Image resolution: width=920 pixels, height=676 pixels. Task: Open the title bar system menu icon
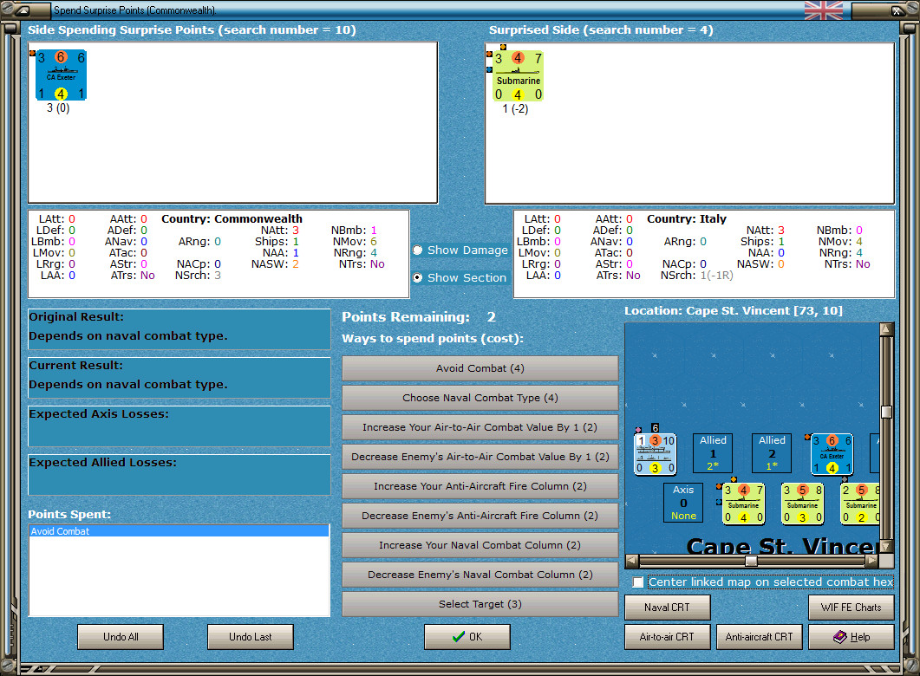coord(22,10)
